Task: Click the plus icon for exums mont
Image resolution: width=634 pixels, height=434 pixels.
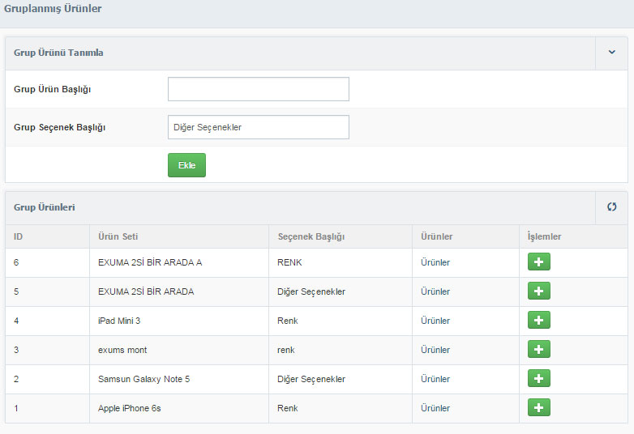Action: tap(538, 349)
